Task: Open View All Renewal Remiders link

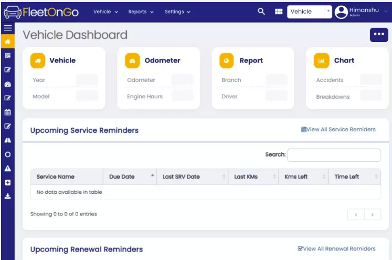Action: [336, 249]
